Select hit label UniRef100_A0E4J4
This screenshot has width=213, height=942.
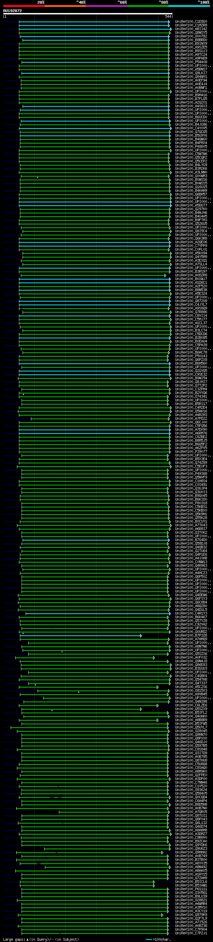[191, 84]
